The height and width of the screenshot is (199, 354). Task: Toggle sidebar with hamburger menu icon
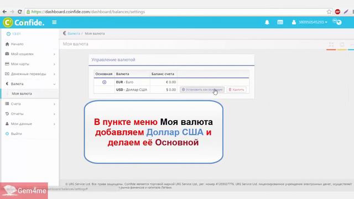coord(54,22)
